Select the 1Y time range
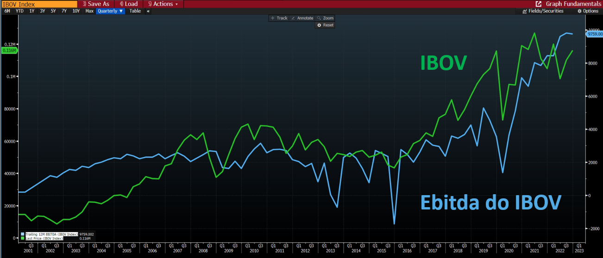 (31, 11)
